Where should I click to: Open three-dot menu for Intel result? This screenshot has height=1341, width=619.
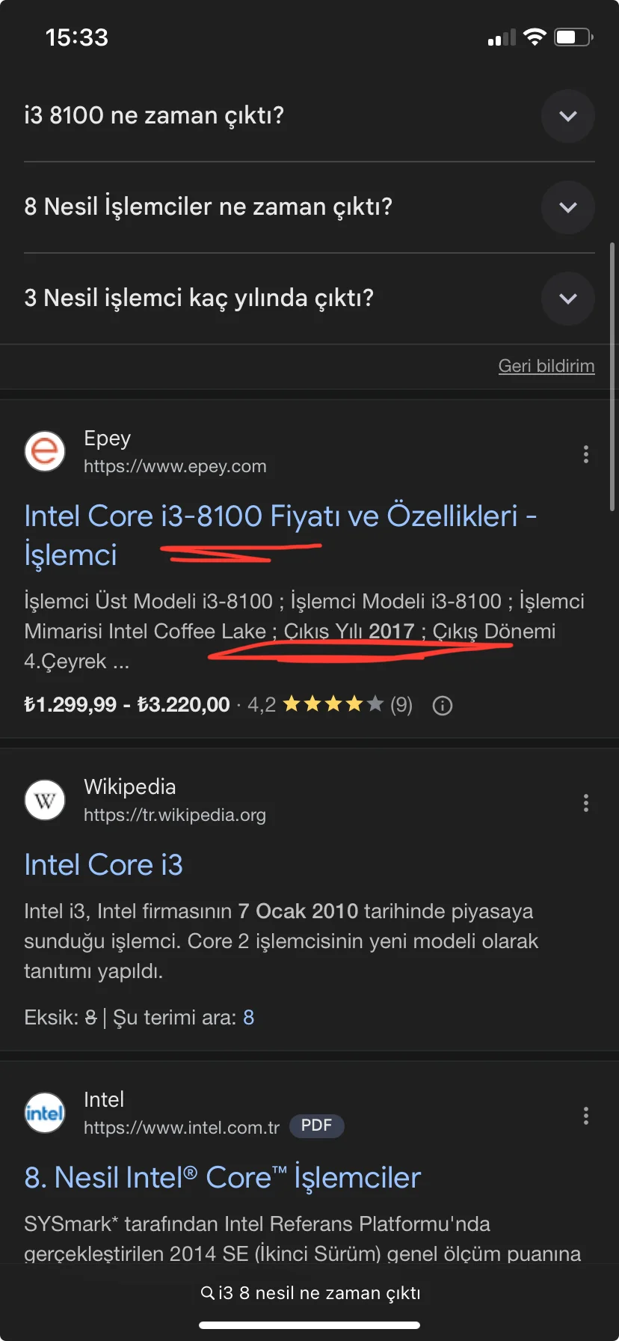585,1116
